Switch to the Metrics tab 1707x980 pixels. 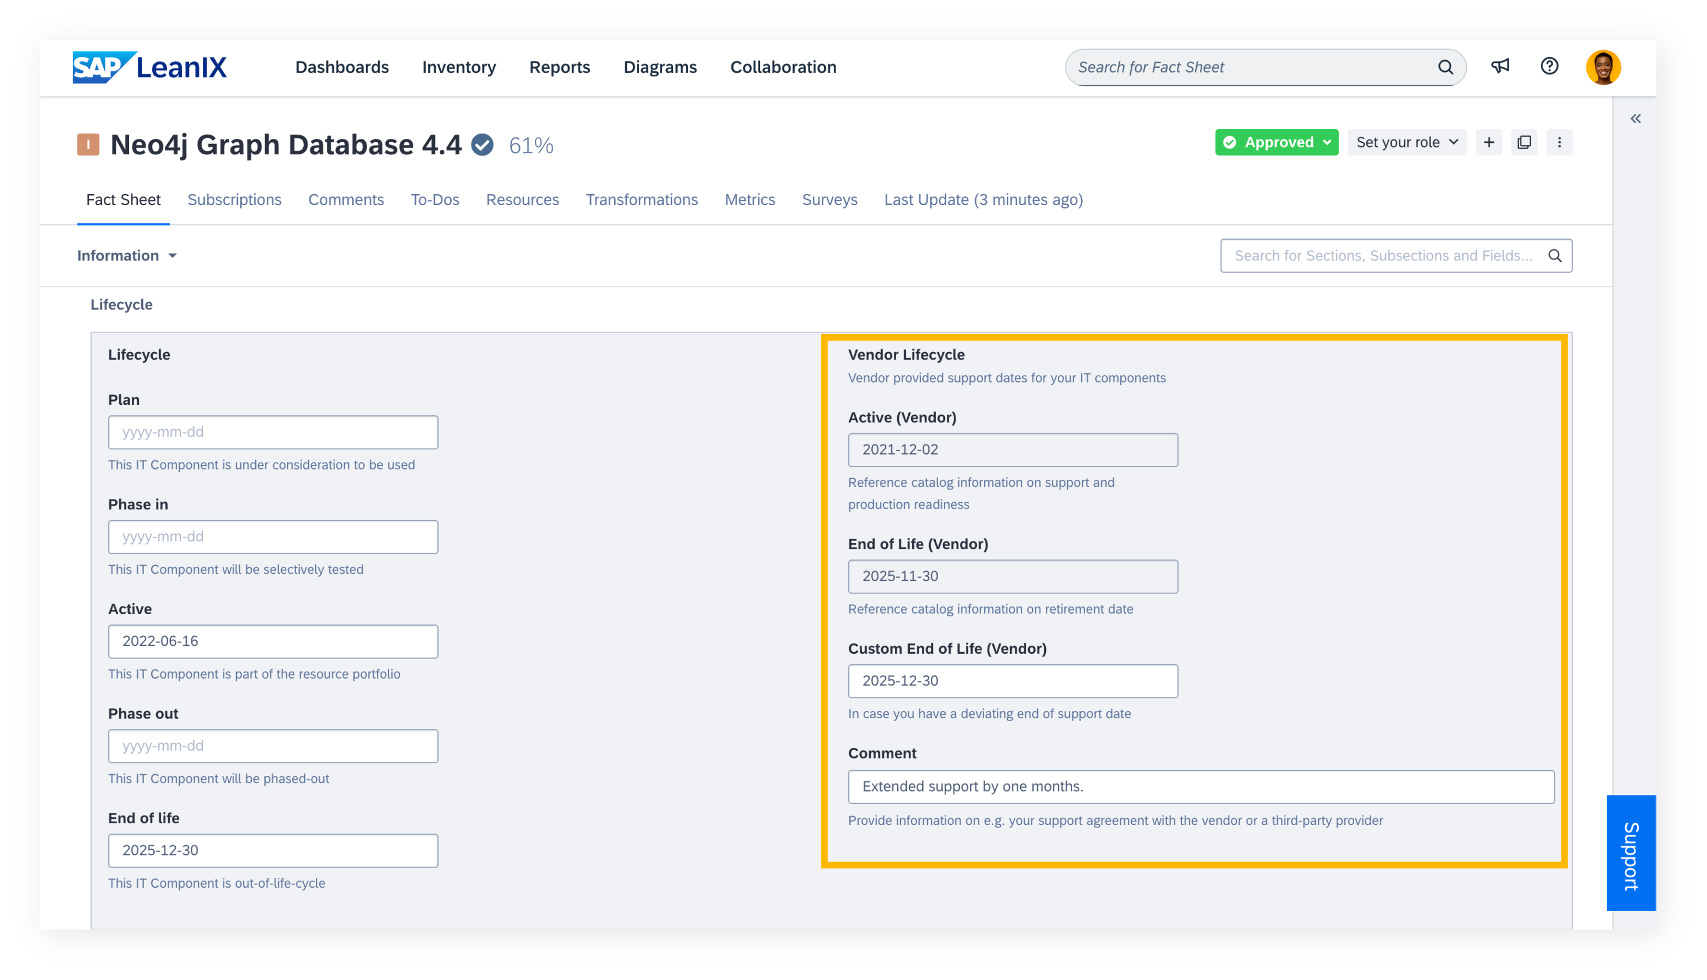point(750,200)
